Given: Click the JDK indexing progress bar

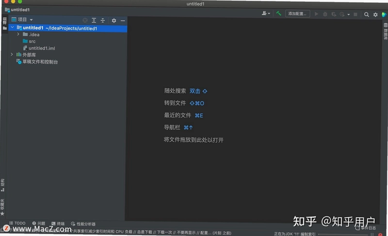Looking at the screenshot, I should 343,234.
